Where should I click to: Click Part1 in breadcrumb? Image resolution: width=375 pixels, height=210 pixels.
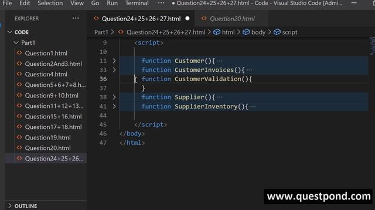click(101, 32)
